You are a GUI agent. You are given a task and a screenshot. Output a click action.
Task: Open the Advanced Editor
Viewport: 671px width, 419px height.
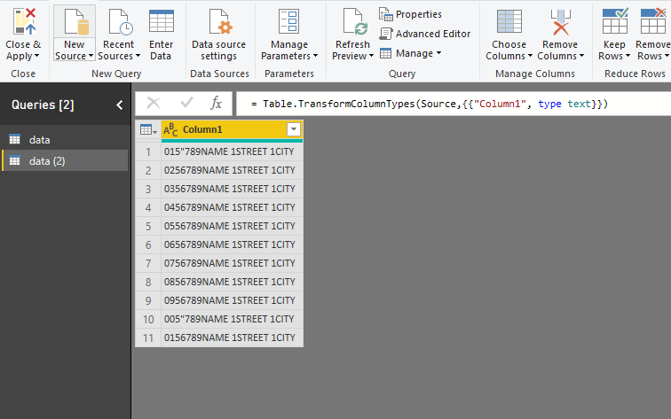point(425,34)
